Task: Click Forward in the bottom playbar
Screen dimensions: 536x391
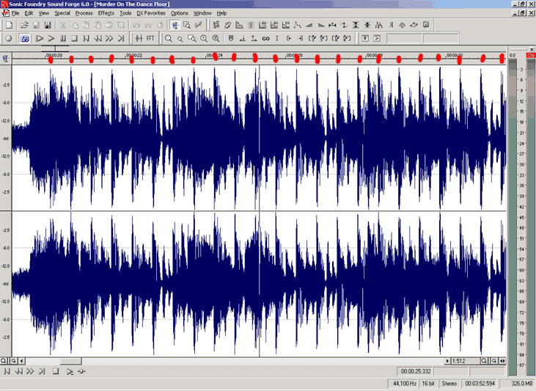Action: pyautogui.click(x=30, y=371)
